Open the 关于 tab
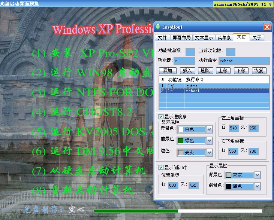274x220 pixels. coord(257,37)
